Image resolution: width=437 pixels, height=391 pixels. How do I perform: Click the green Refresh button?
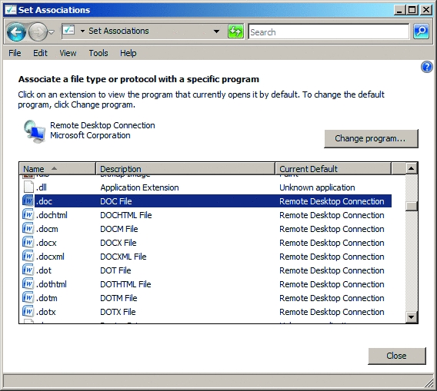tap(235, 31)
